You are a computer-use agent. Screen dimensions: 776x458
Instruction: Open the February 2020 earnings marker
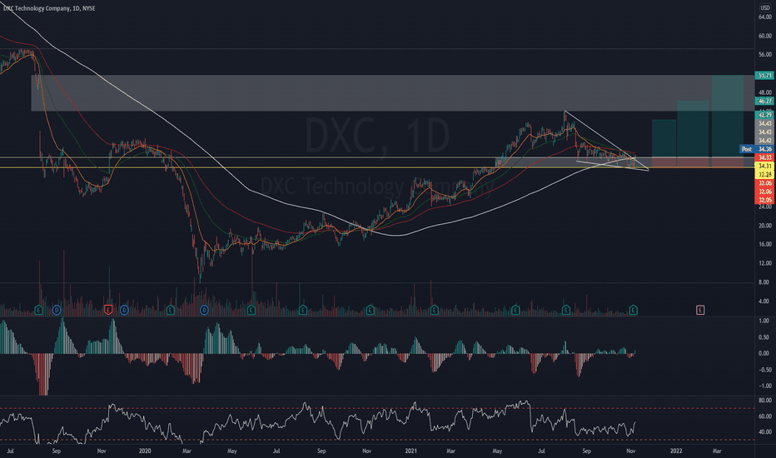170,311
